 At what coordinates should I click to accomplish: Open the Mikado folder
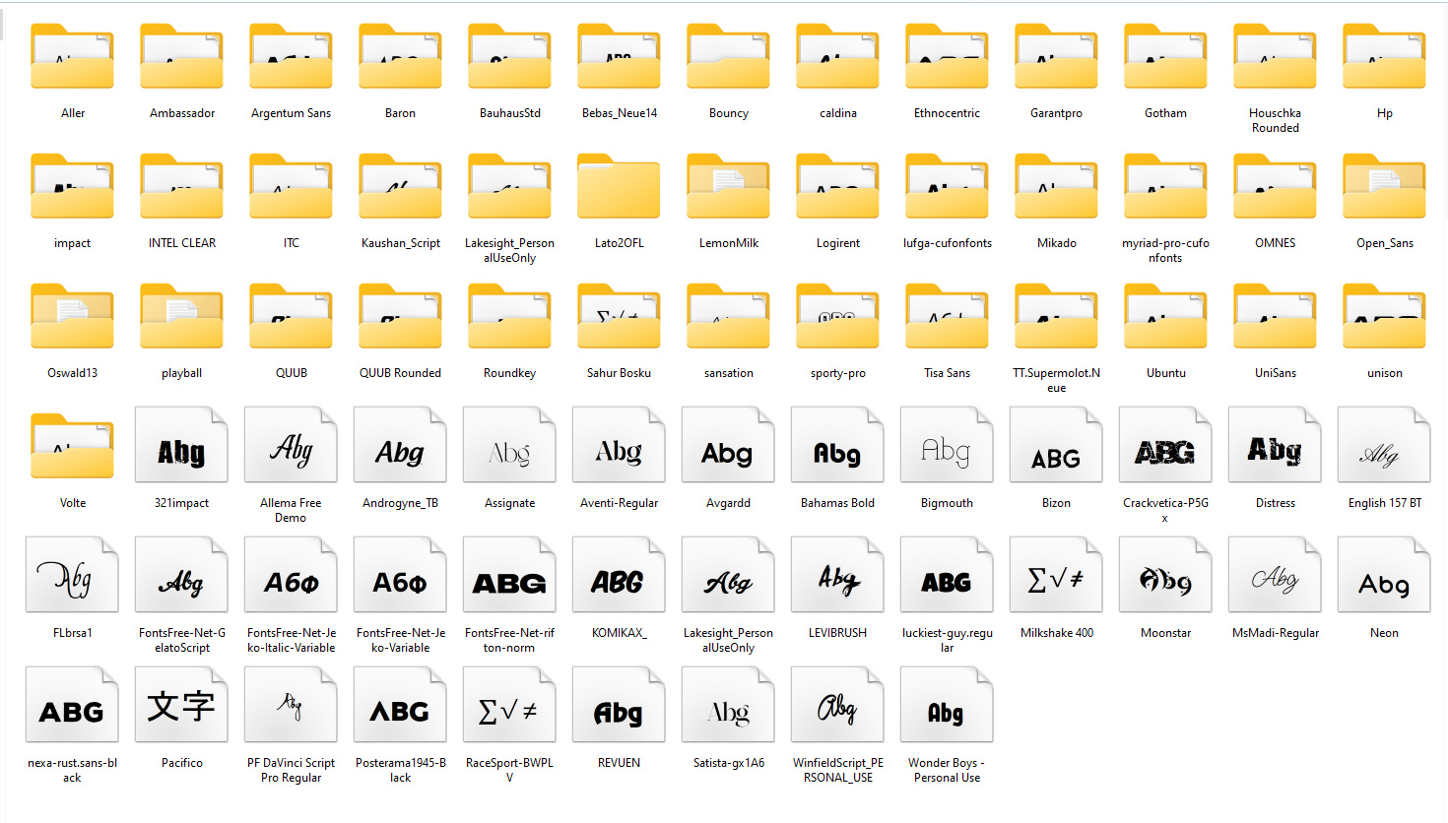click(1056, 187)
